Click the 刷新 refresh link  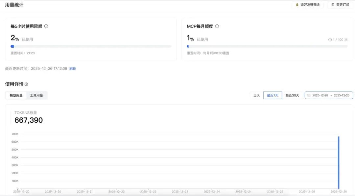(73, 68)
